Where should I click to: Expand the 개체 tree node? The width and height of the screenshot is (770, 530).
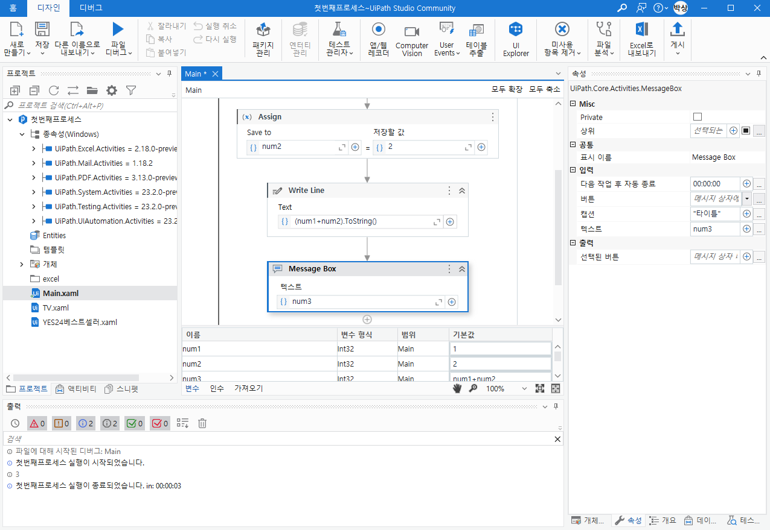(22, 264)
